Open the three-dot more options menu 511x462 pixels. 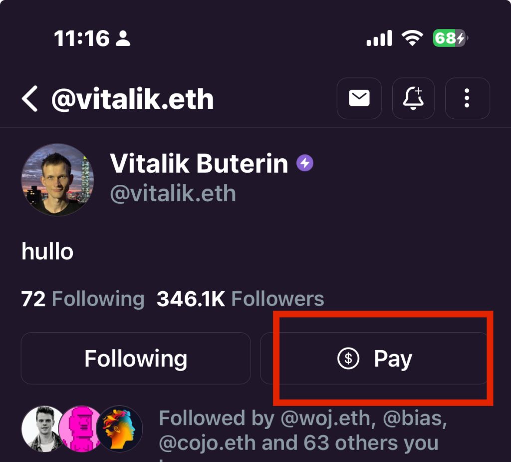(x=467, y=99)
